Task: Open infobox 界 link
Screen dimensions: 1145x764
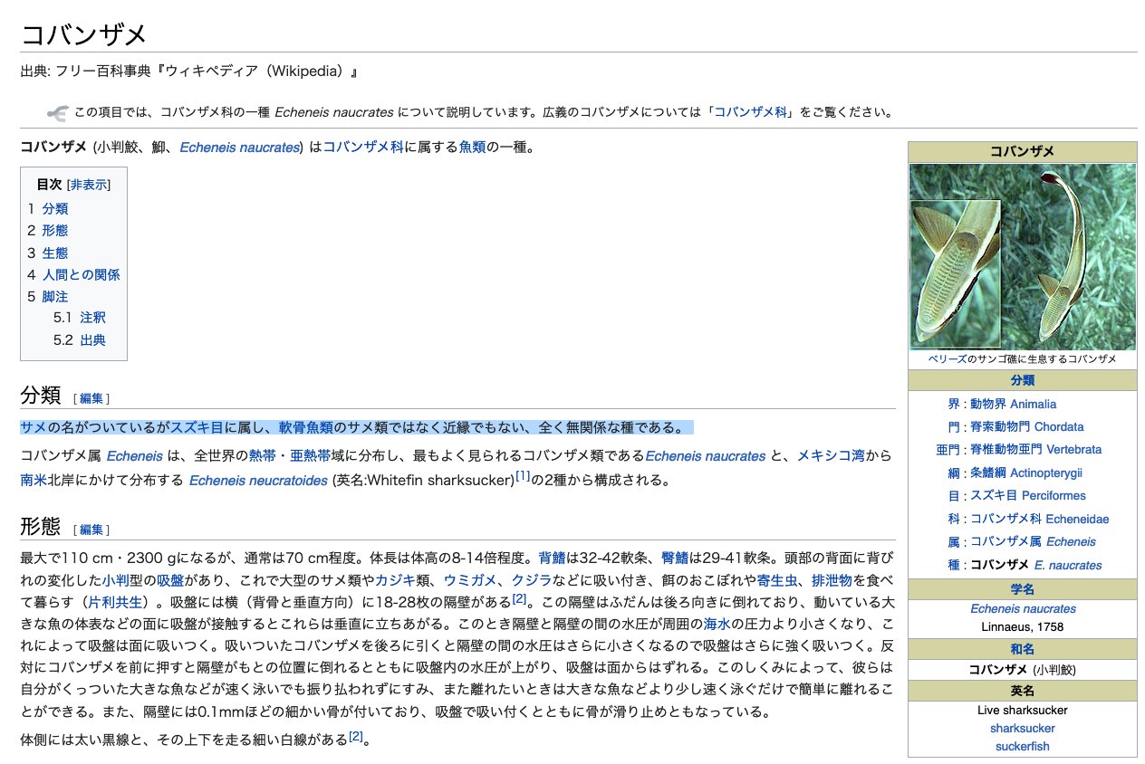Action: click(953, 404)
